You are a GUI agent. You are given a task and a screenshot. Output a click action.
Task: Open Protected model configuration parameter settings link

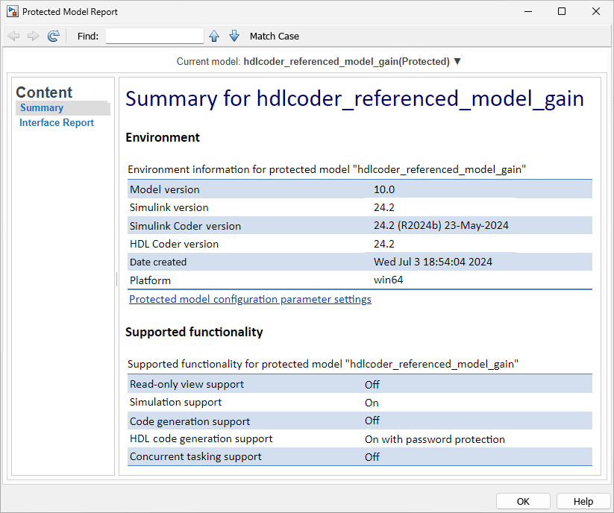click(x=250, y=299)
